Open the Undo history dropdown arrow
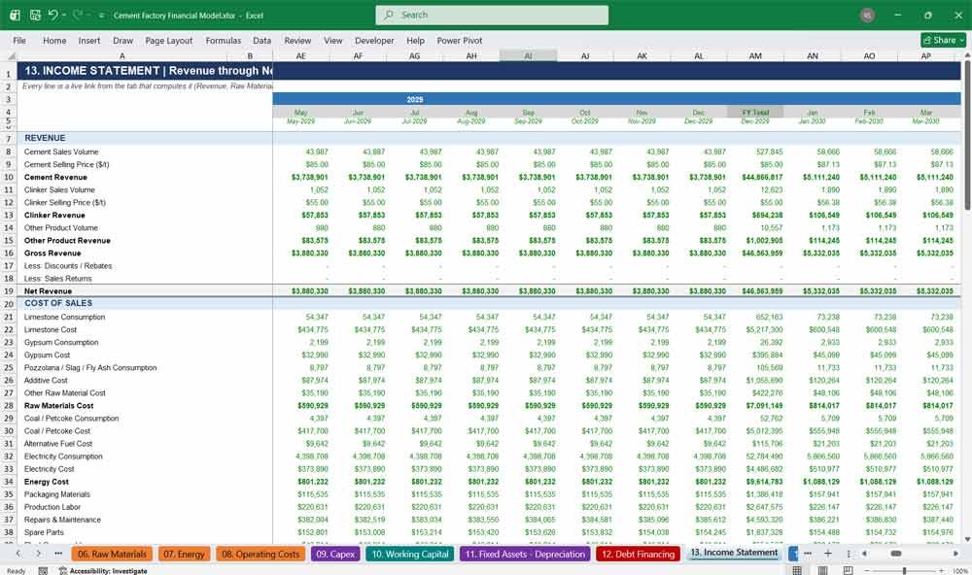Image resolution: width=972 pixels, height=575 pixels. (64, 16)
